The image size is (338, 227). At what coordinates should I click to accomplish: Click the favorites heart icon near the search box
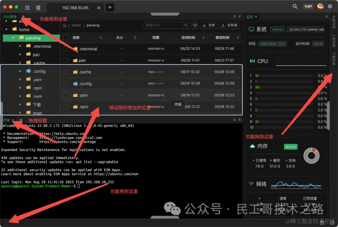tap(195, 25)
